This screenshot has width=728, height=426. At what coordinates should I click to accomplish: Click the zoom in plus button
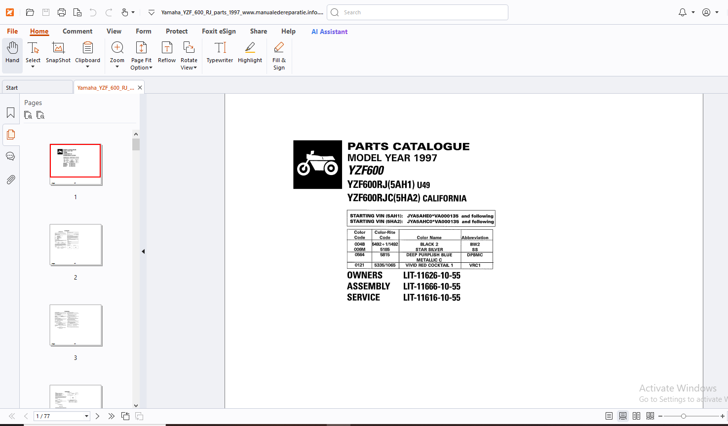pyautogui.click(x=723, y=416)
